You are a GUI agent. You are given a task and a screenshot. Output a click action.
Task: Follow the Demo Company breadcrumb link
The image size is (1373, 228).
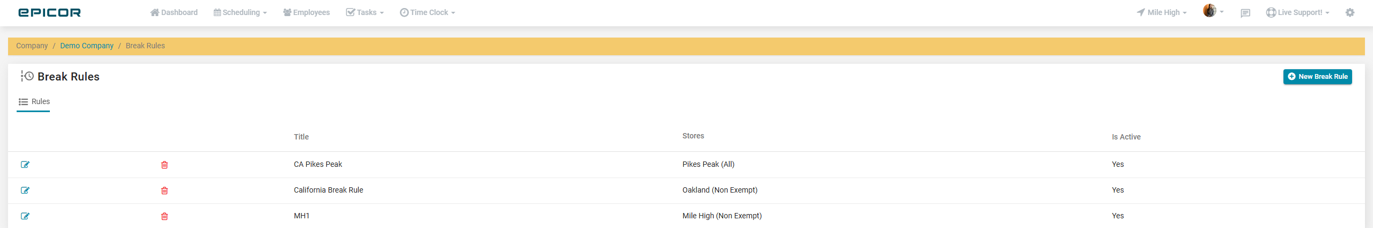[87, 46]
